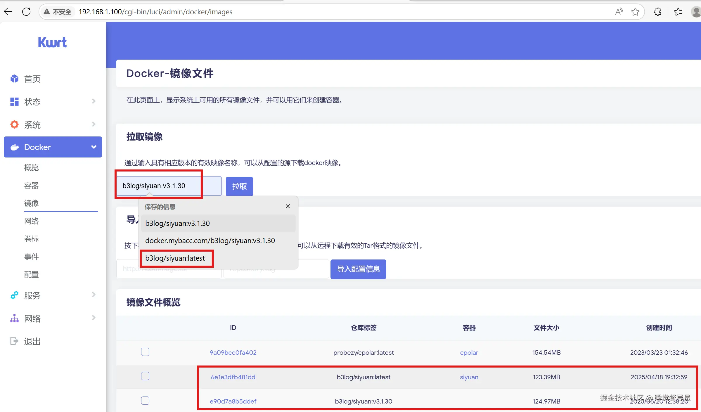701x412 pixels.
Task: Click the 首页 home cube icon
Action: 14,79
